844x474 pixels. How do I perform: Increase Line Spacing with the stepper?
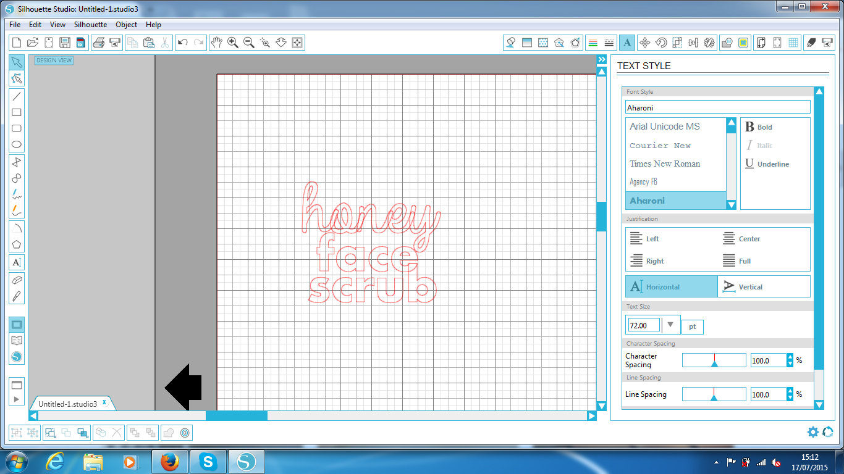tap(790, 391)
